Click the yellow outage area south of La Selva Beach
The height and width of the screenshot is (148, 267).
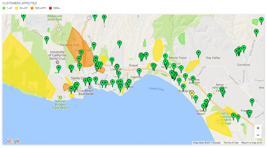point(219,123)
